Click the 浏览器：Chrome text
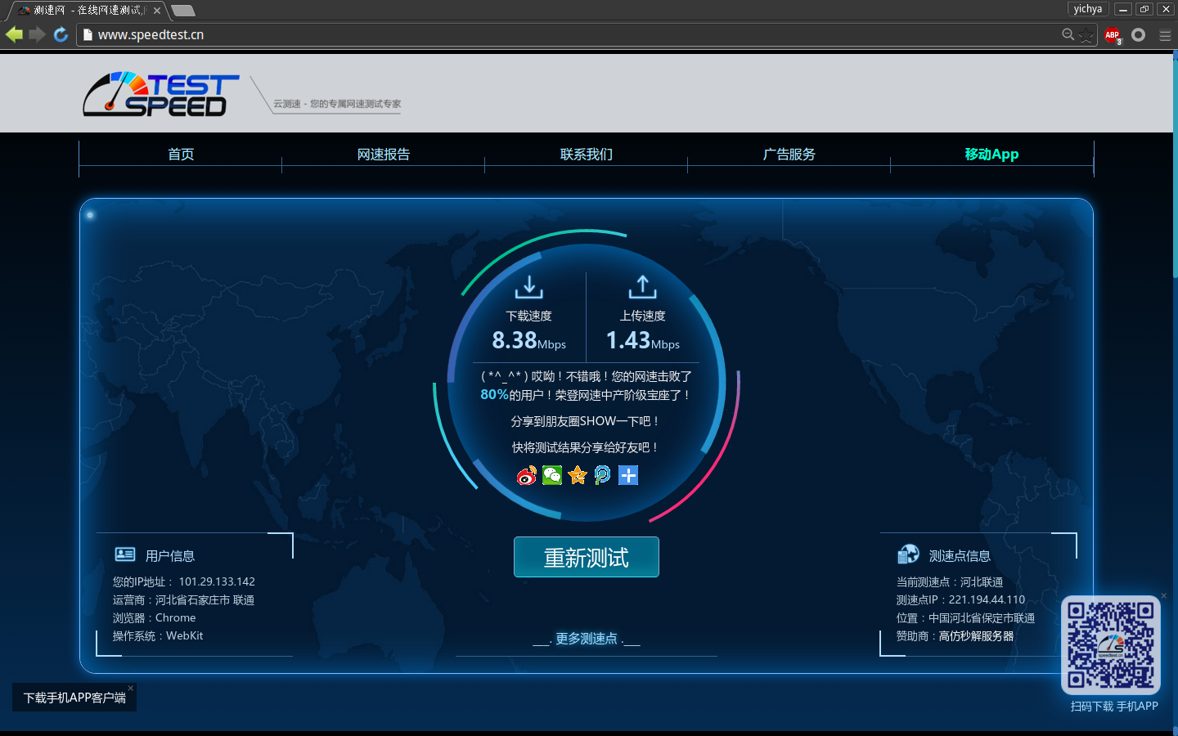Image resolution: width=1178 pixels, height=736 pixels. coord(154,617)
